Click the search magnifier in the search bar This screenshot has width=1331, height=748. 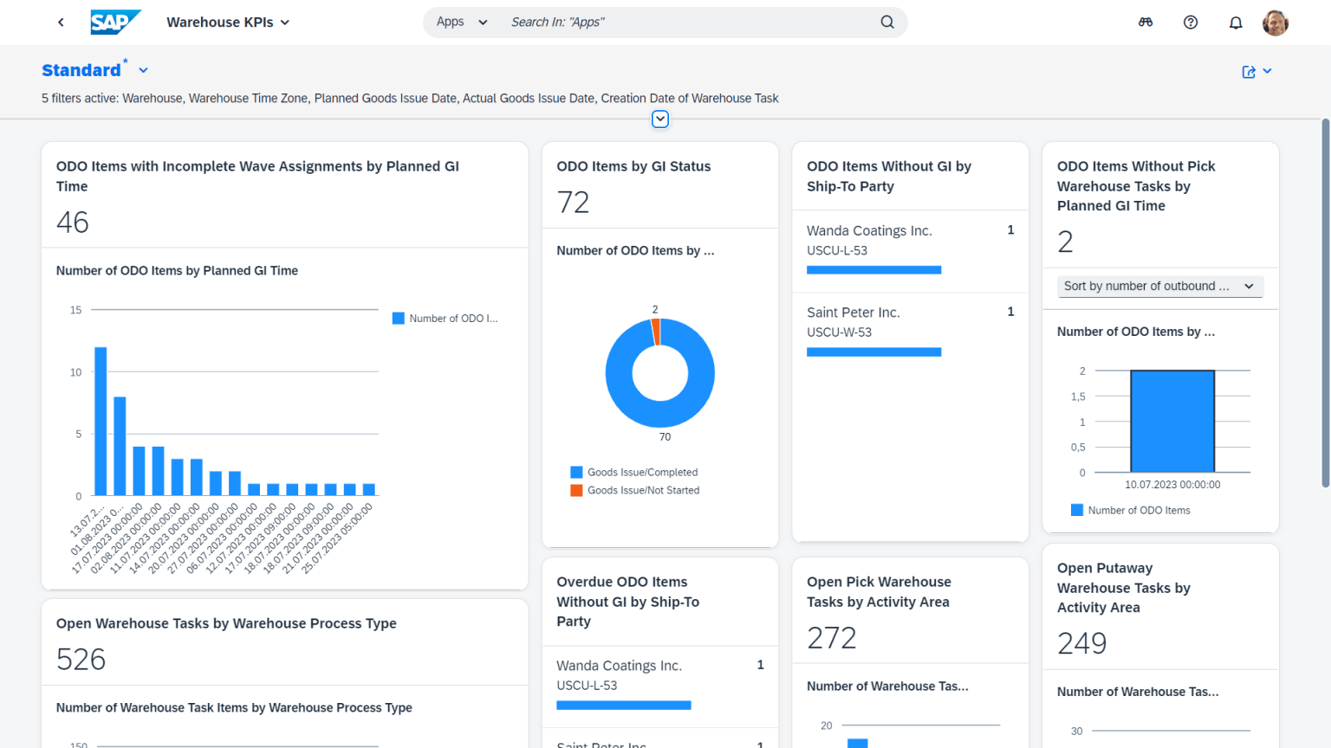click(x=886, y=22)
